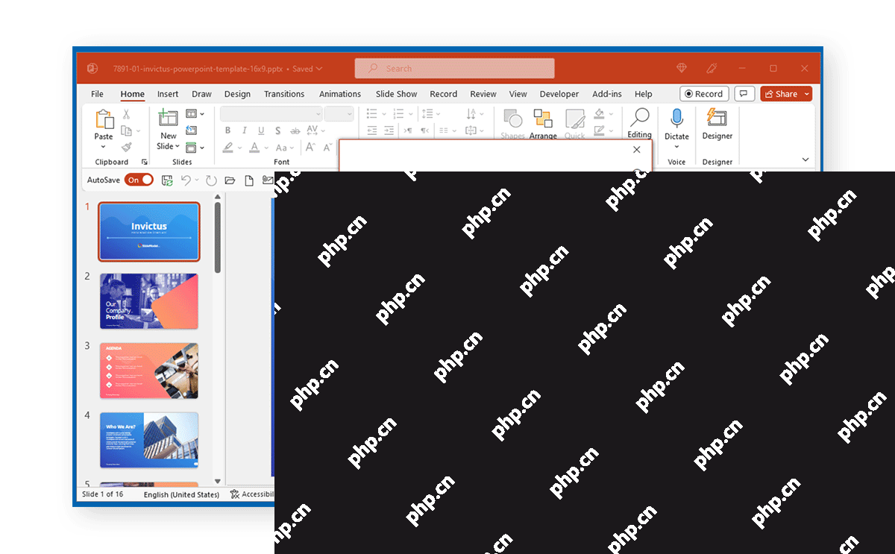Open the slide Layout dropdown

pos(195,114)
